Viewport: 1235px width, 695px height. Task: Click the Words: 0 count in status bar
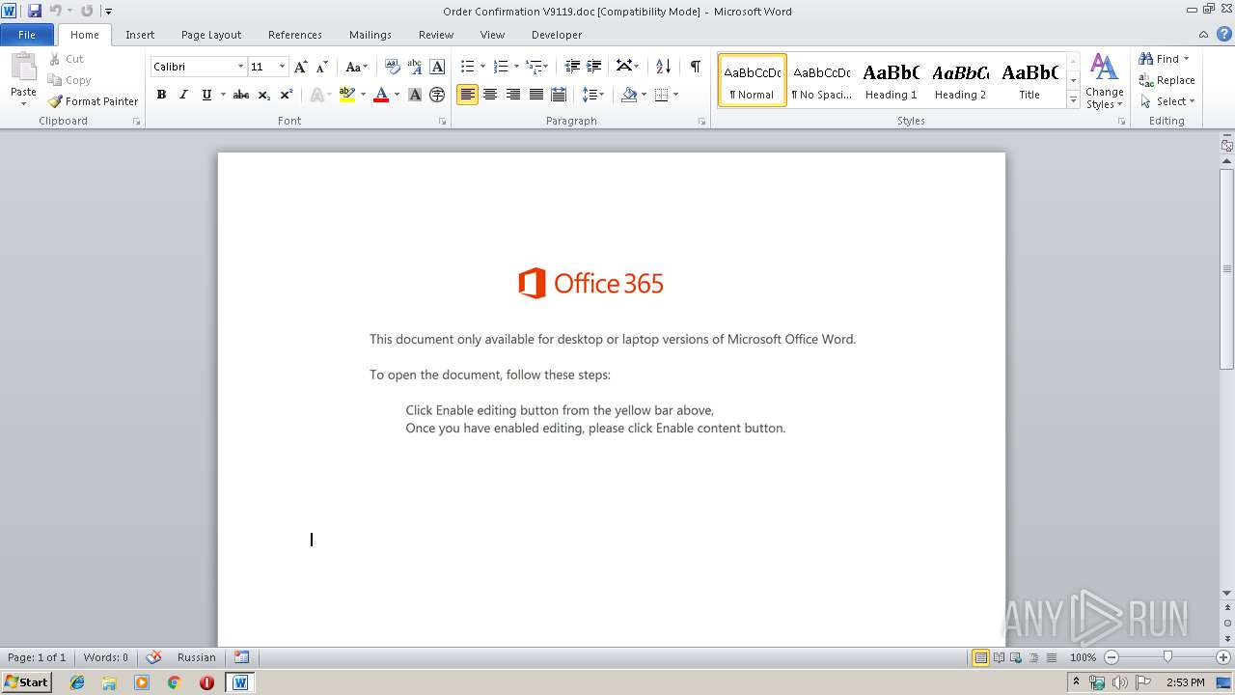pos(106,657)
